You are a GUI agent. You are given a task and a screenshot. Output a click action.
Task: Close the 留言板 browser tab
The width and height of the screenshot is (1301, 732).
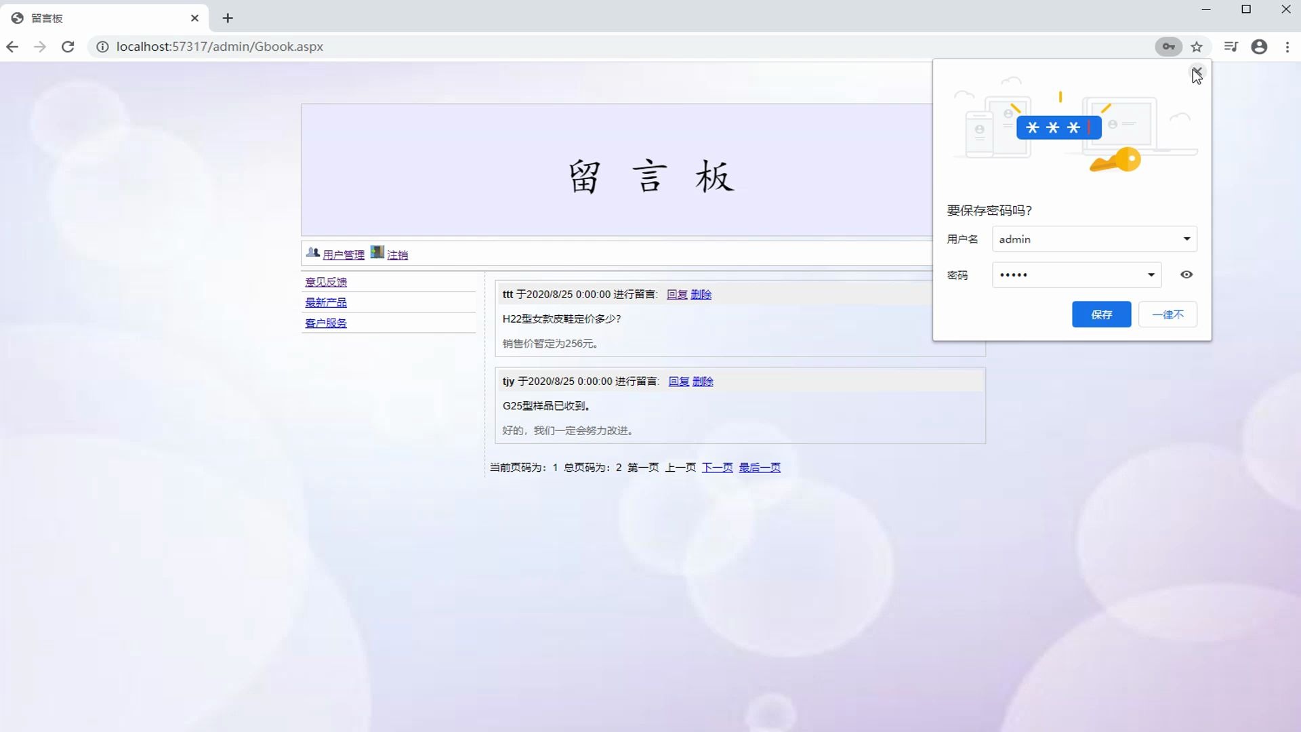click(195, 18)
